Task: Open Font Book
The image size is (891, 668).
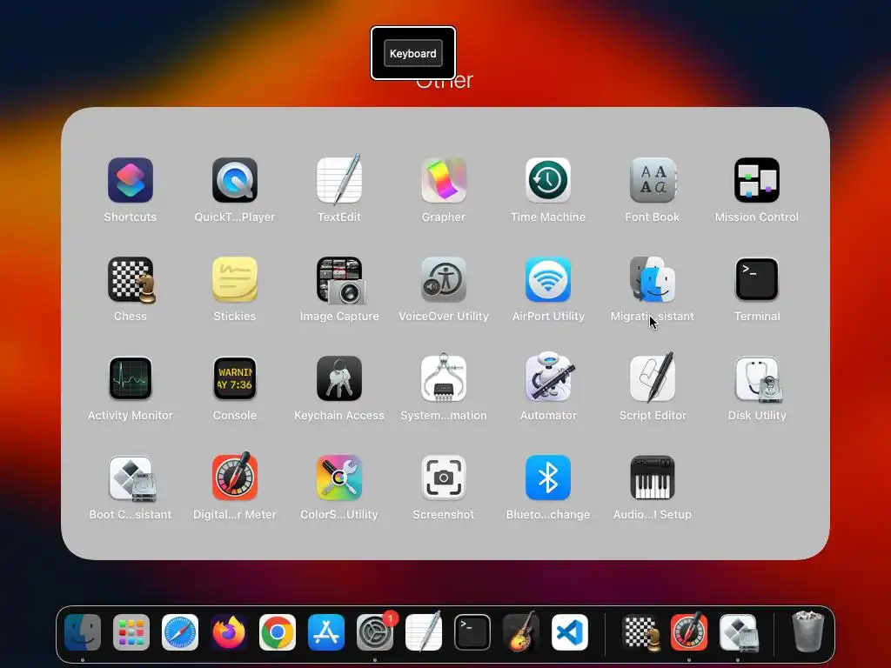Action: click(x=653, y=181)
